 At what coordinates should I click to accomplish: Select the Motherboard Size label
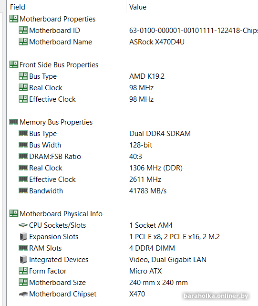coord(58,283)
